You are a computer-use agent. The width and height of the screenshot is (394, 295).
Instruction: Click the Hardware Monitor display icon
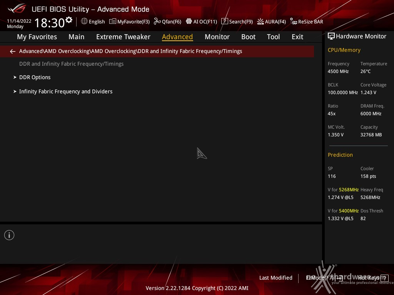pos(331,36)
